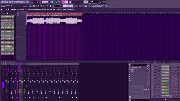Click Arrangement in playlist breadcrumb

pyautogui.click(x=37, y=9)
